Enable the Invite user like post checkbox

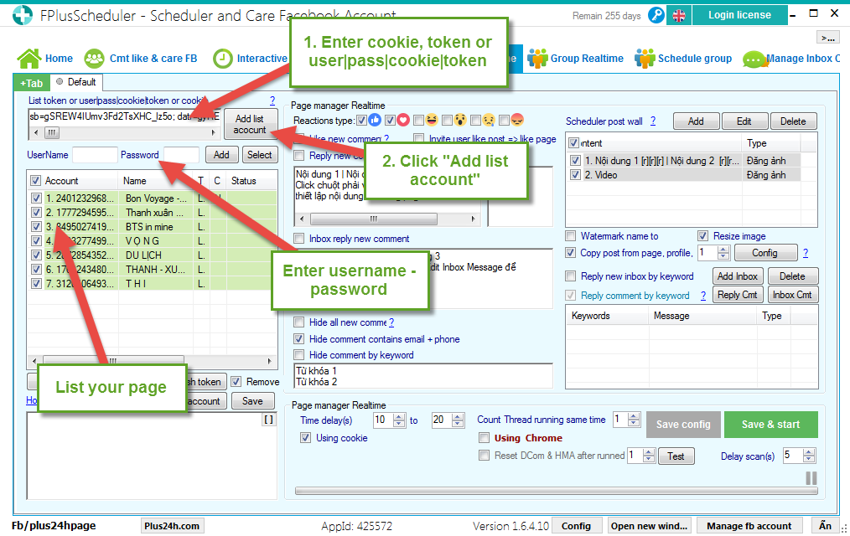(418, 139)
